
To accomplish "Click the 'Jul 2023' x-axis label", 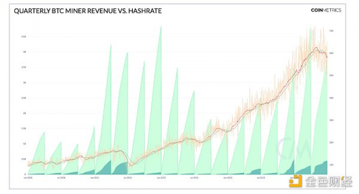I will tap(261, 178).
